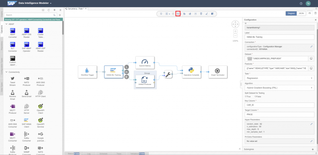Screen dimensions: 318x155
Task: Open the Repository side tab
Action: (2, 46)
